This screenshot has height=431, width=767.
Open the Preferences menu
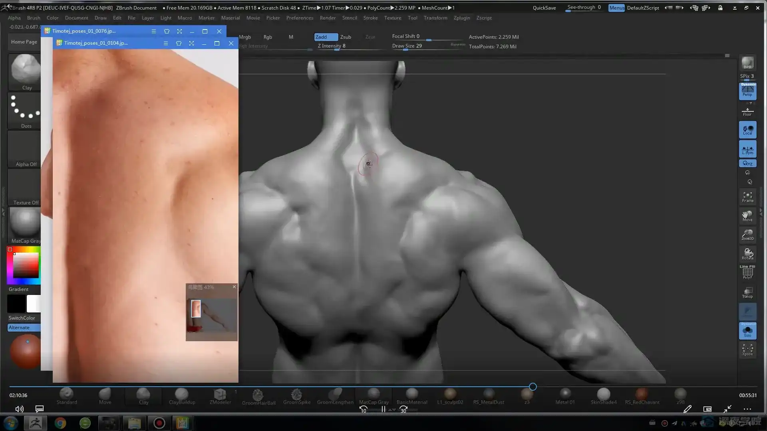(x=300, y=18)
